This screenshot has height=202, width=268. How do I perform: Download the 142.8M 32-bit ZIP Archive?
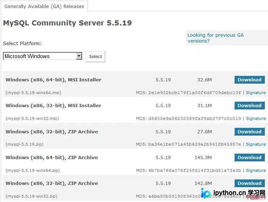[x=250, y=183]
